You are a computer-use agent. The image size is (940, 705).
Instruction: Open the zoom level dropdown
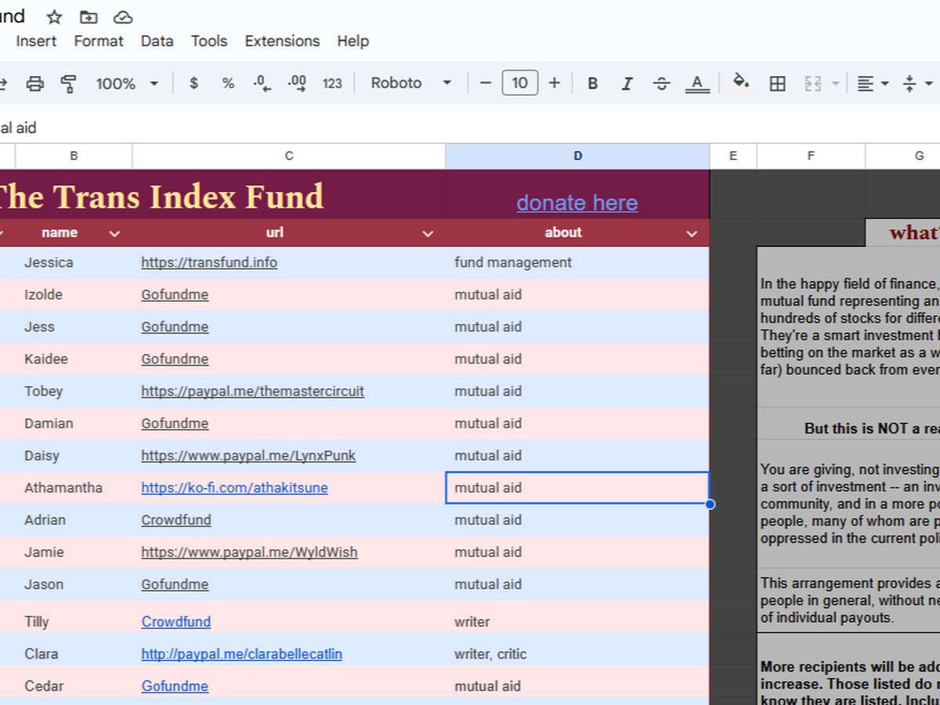click(127, 83)
